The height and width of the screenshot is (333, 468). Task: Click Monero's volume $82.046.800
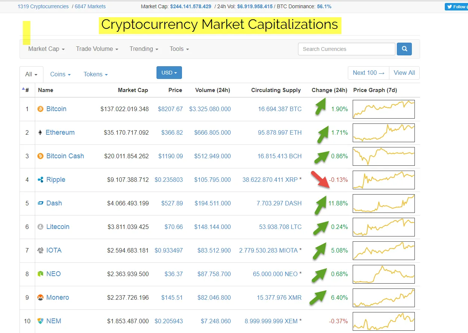214,298
